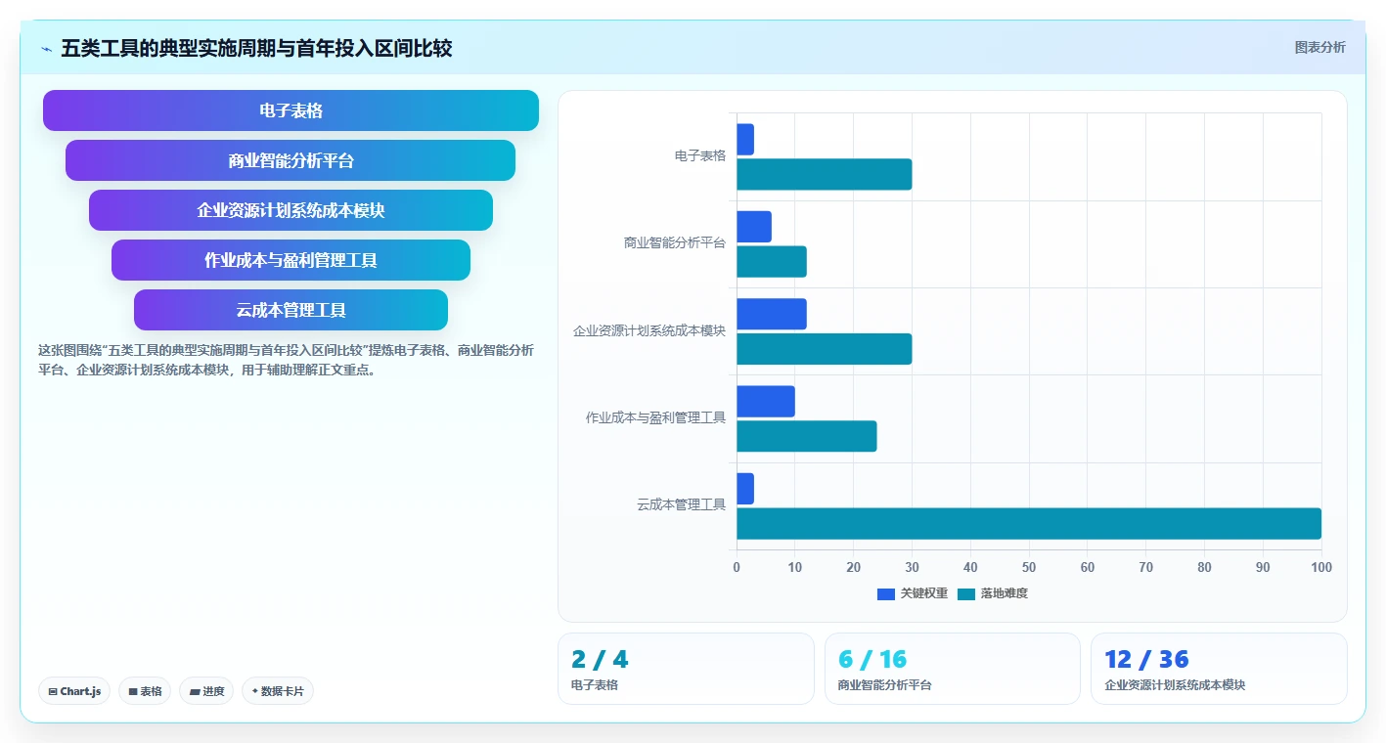Click the 作业成本与盈利管理工具 y-axis label
The width and height of the screenshot is (1386, 743).
[655, 417]
